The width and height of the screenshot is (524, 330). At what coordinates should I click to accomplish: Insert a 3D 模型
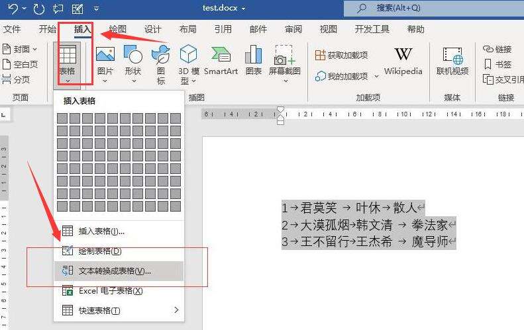pyautogui.click(x=189, y=65)
